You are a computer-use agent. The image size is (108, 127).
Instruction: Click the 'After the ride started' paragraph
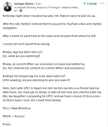[52, 26]
